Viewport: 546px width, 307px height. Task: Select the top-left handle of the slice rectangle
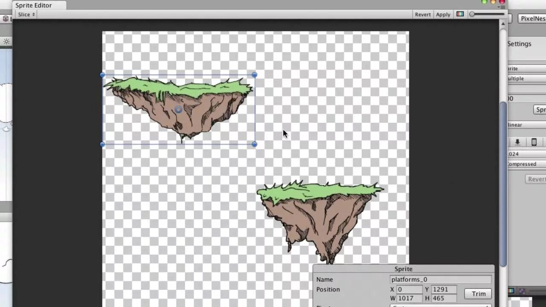click(x=102, y=75)
